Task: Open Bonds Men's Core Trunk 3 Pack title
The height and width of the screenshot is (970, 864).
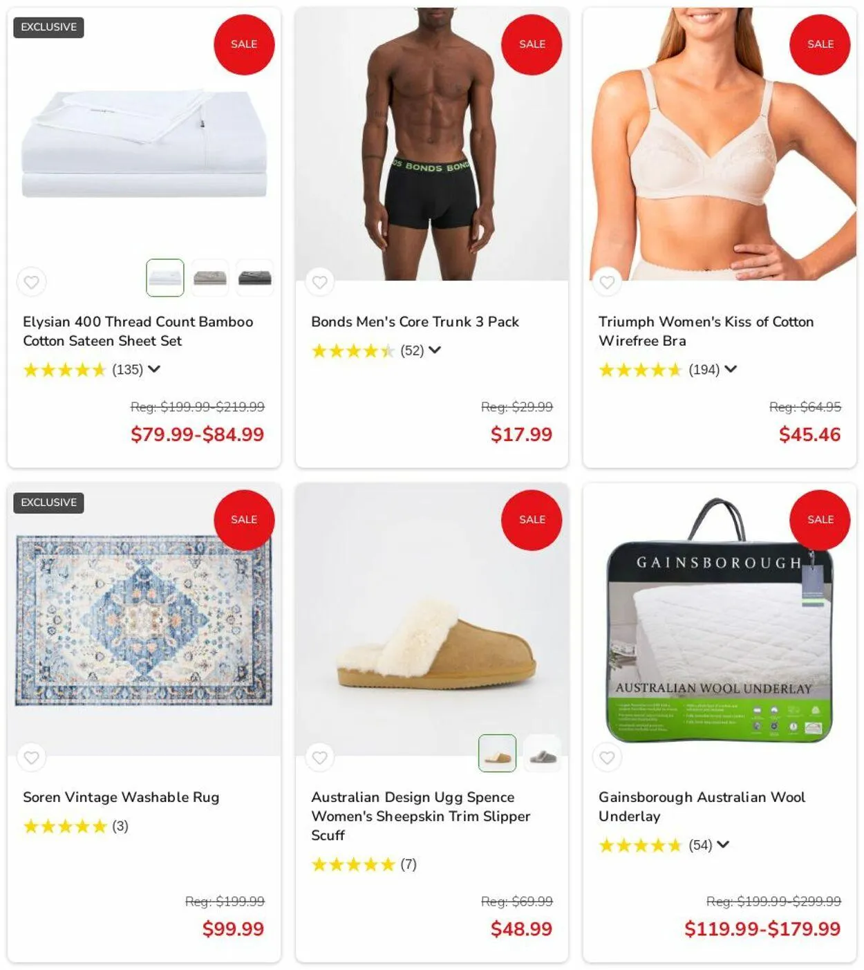Action: pos(415,321)
